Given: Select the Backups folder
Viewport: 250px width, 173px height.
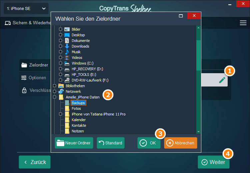Looking at the screenshot, I should 78,103.
